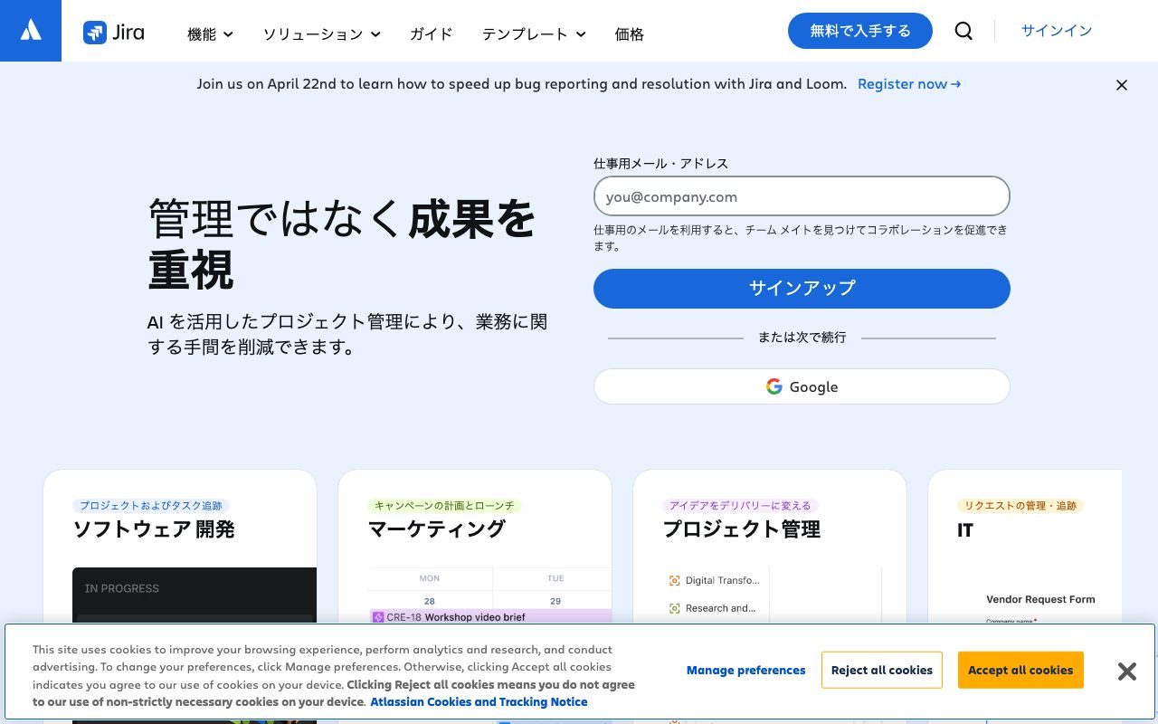
Task: Select the Jira app icon in the navbar
Action: 95,32
